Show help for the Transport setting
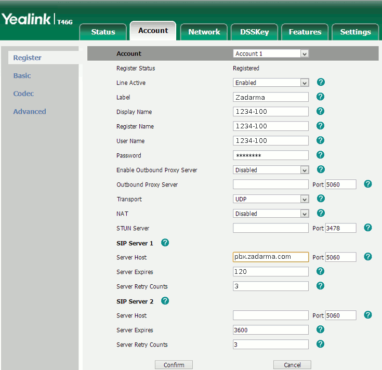Screen dimensions: 382x370 (321, 199)
